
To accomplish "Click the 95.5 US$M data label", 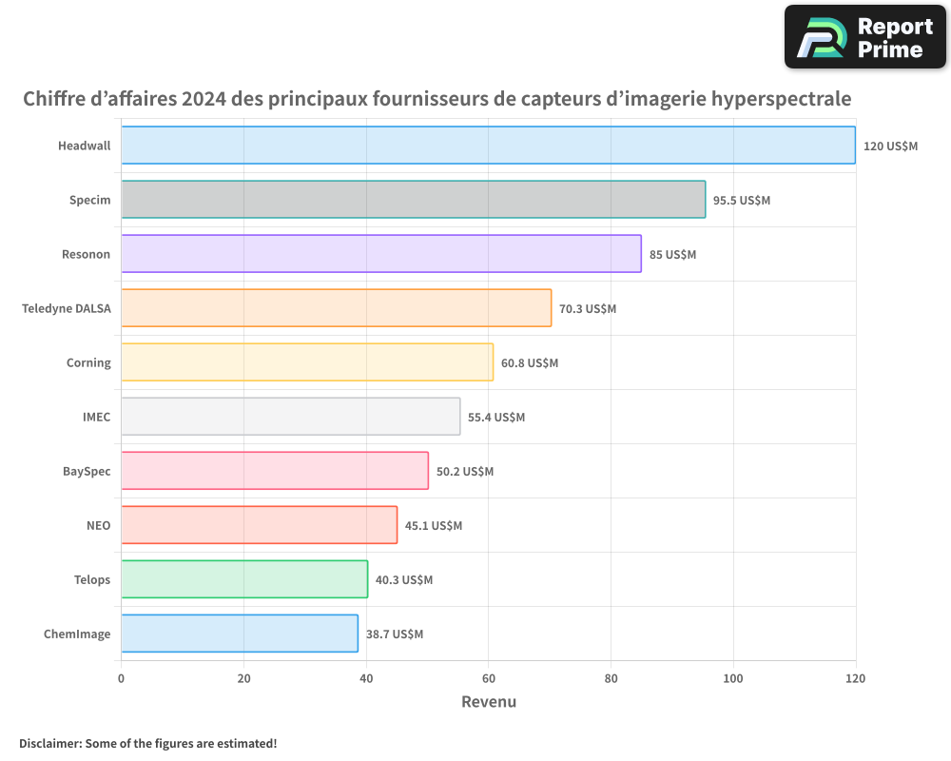I will [x=742, y=201].
